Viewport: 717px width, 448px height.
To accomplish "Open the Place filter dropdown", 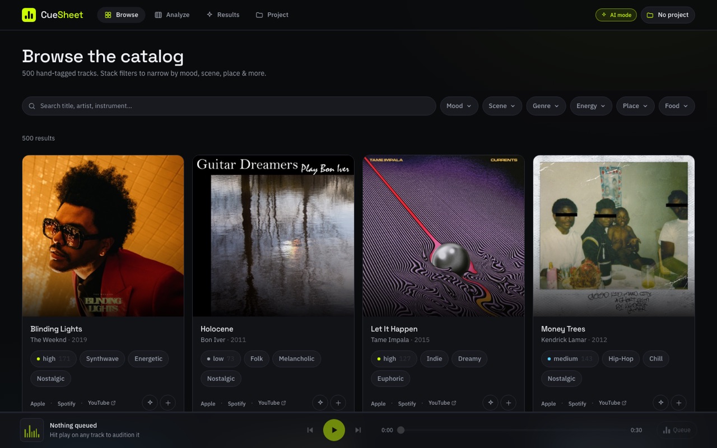I will pos(635,106).
